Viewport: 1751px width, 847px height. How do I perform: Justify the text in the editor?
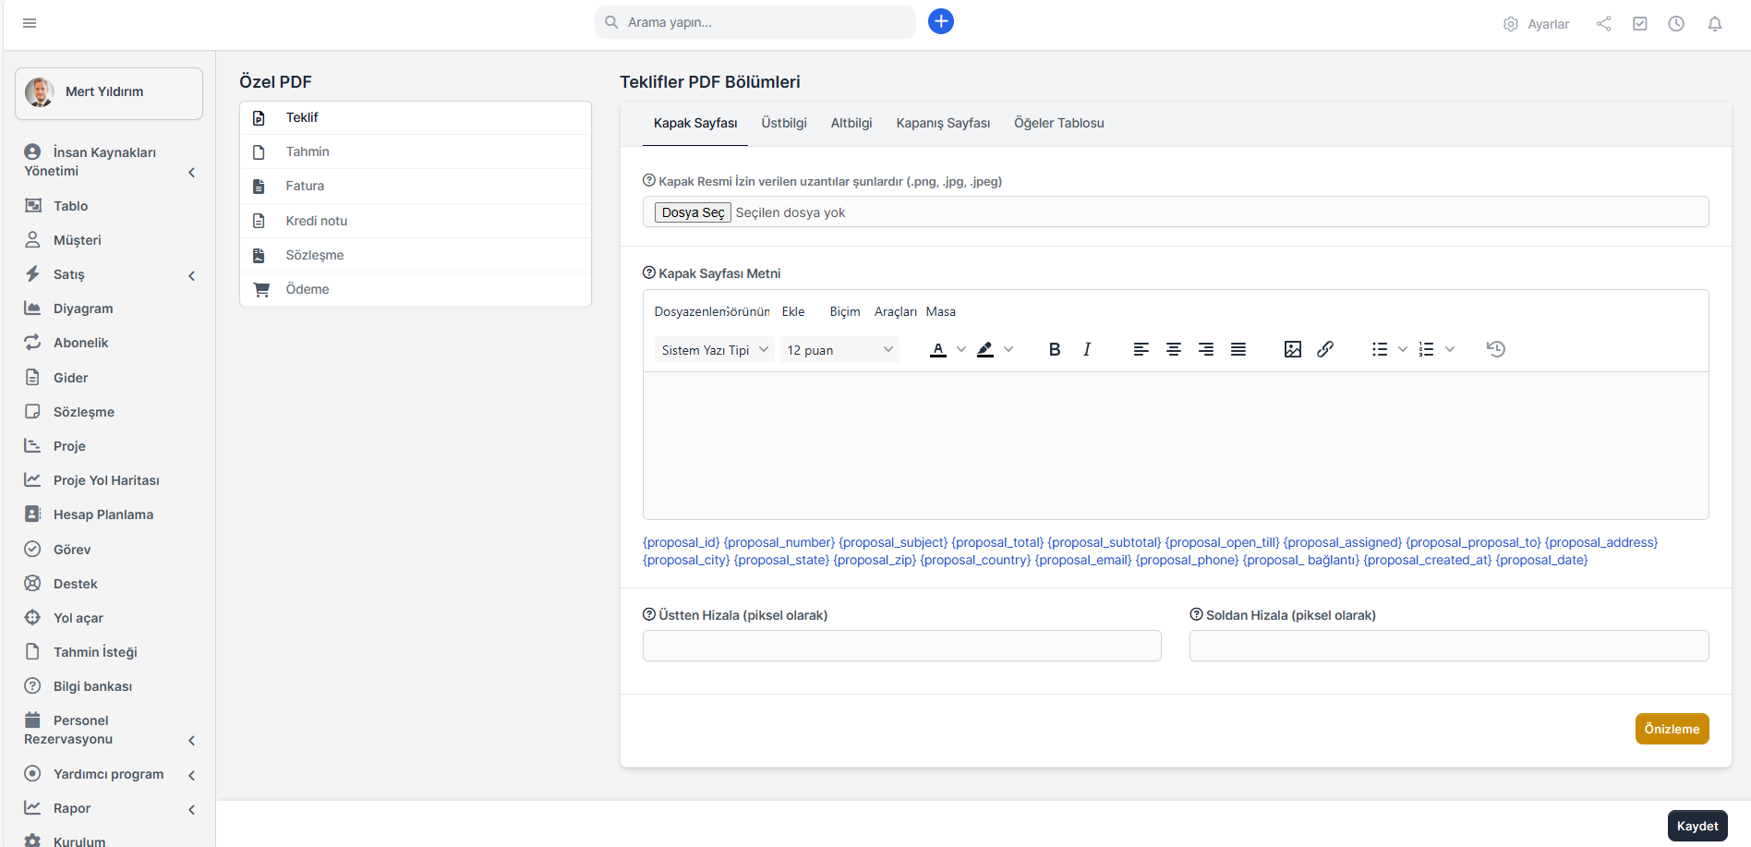click(x=1238, y=349)
